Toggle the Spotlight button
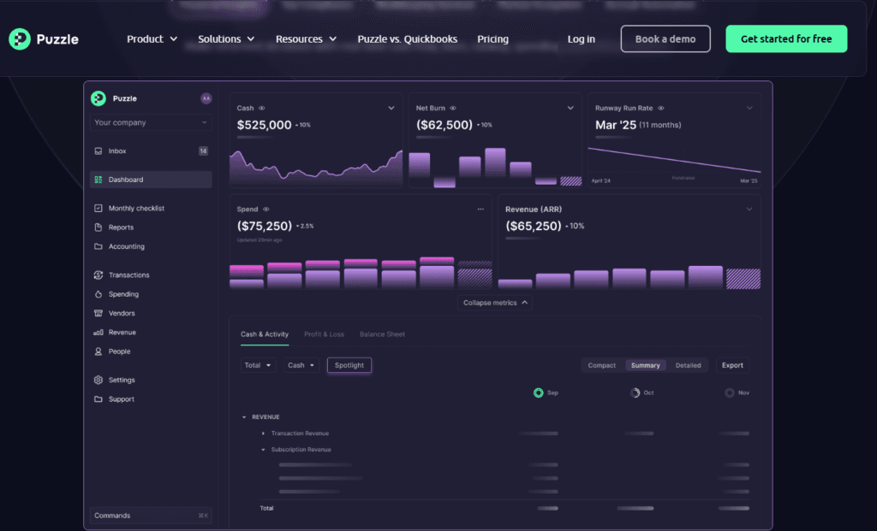 pos(349,365)
